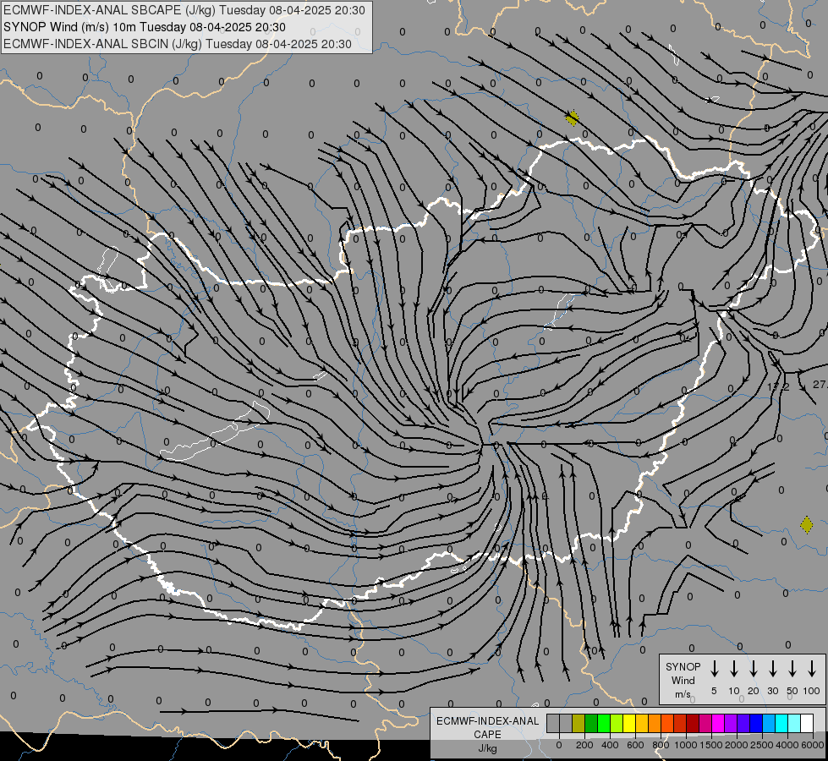Viewport: 828px width, 761px height.
Task: Pick the bright magenta CAPE legend swatch
Action: (718, 723)
